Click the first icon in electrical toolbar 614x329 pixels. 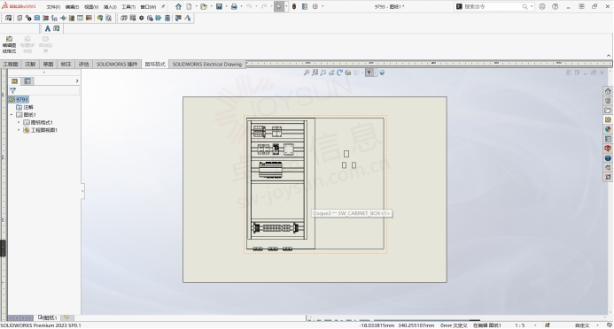(8, 18)
